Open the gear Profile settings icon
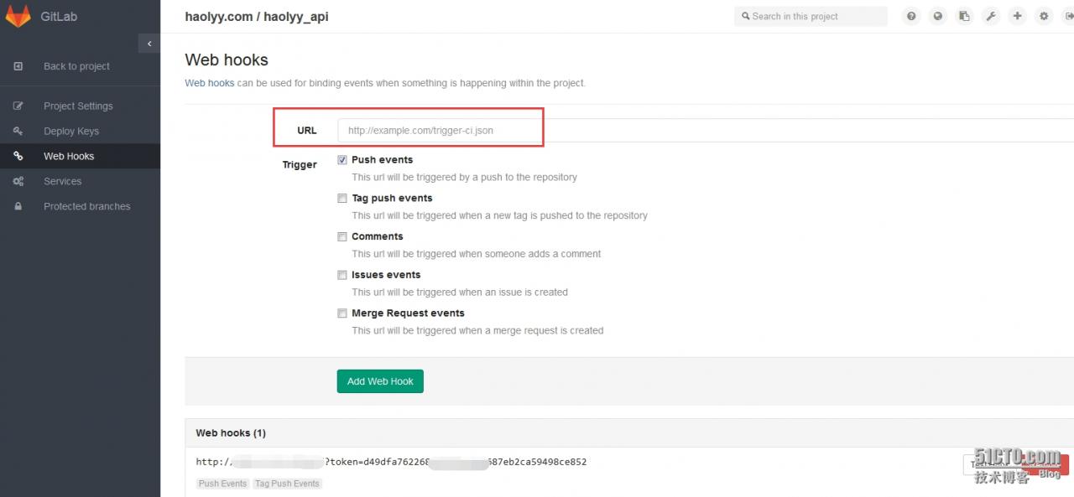The width and height of the screenshot is (1074, 497). pos(1044,16)
